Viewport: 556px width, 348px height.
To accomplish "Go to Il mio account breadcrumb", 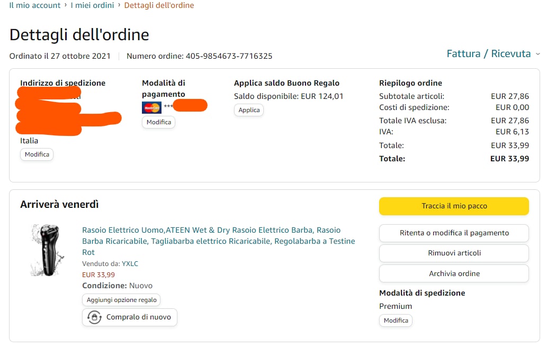I will point(35,5).
